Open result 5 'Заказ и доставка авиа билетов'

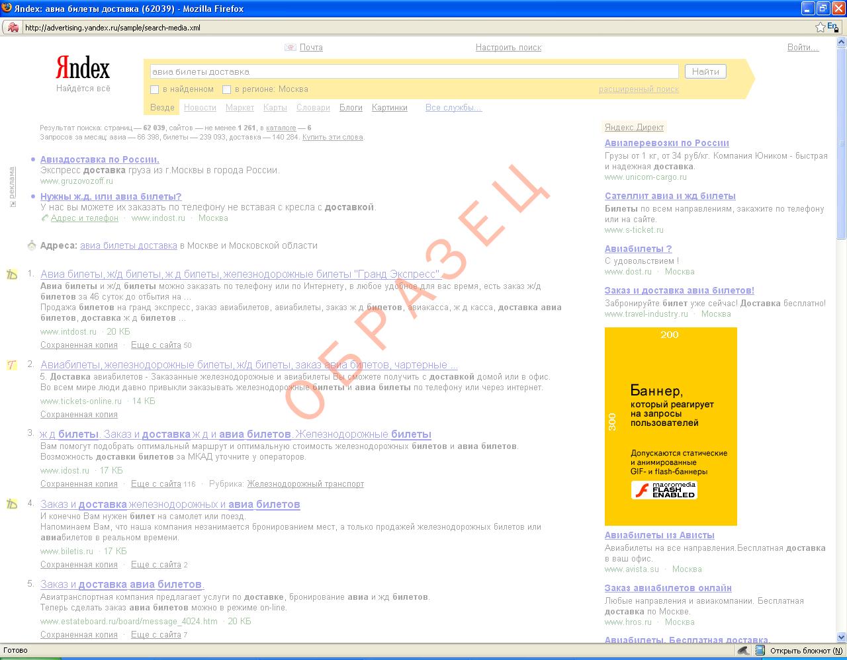[x=122, y=585]
